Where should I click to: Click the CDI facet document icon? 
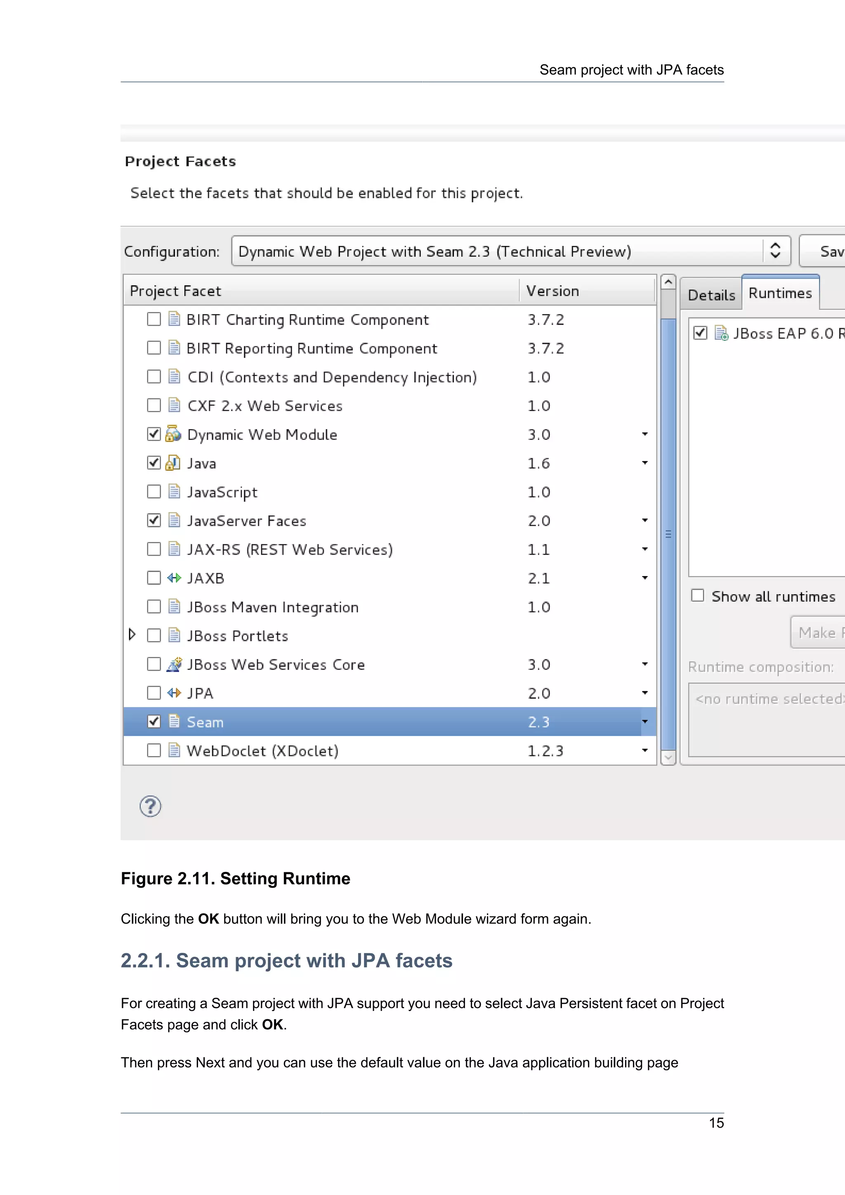pos(174,376)
